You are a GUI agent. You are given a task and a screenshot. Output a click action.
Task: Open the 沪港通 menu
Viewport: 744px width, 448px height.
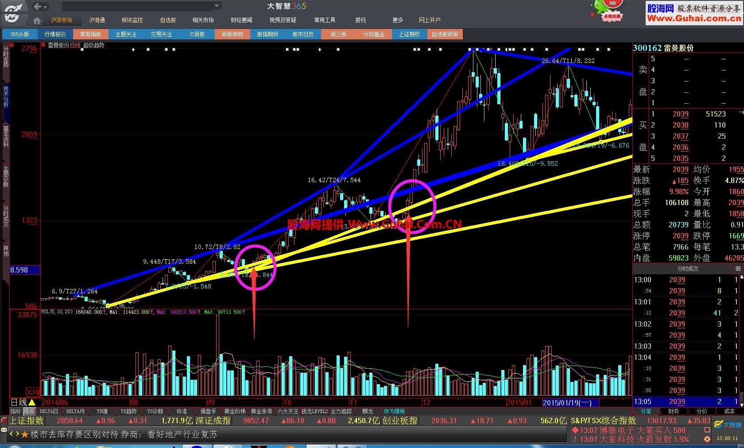pos(97,20)
